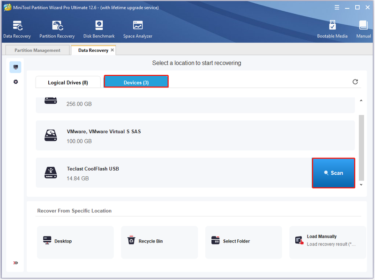Open Space Analyzer tool
This screenshot has width=375, height=280.
click(137, 29)
